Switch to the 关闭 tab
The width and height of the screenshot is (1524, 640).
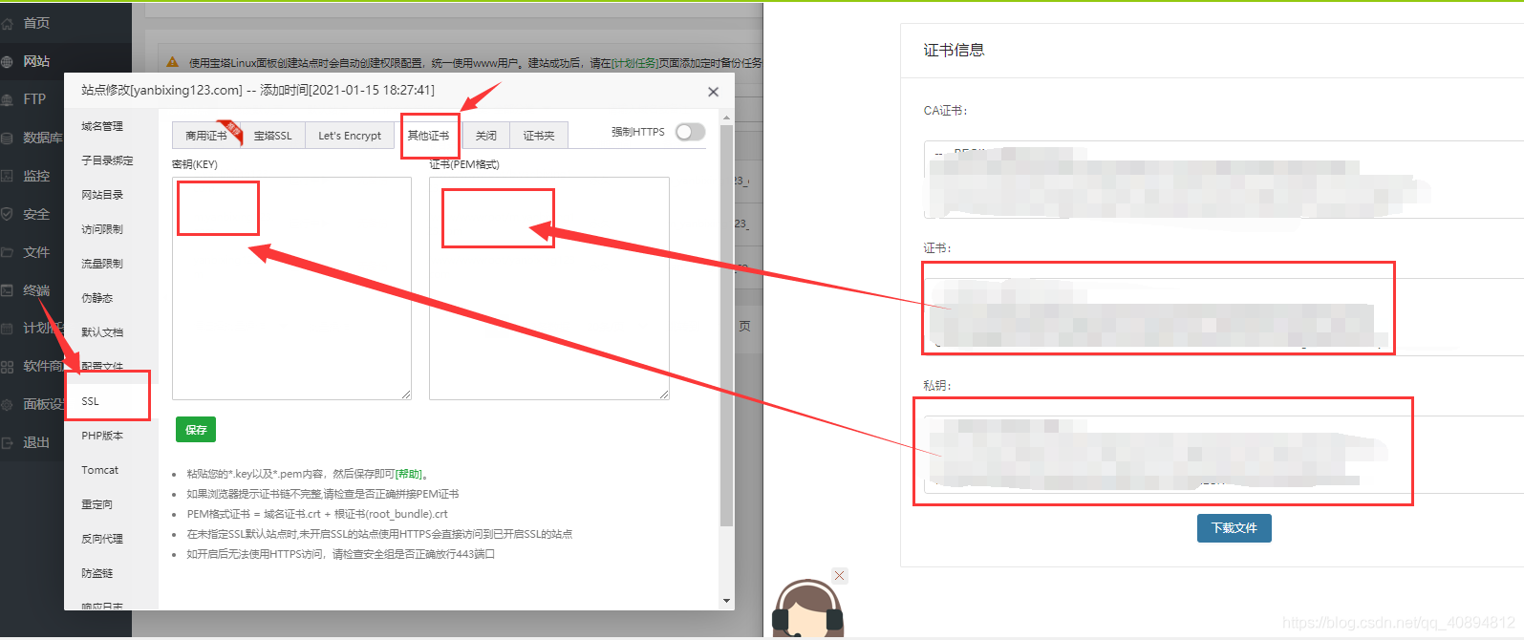[486, 136]
